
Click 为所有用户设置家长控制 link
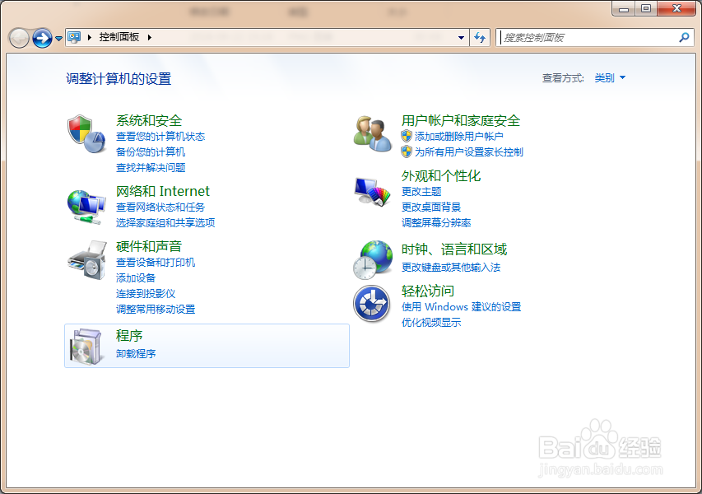(468, 152)
